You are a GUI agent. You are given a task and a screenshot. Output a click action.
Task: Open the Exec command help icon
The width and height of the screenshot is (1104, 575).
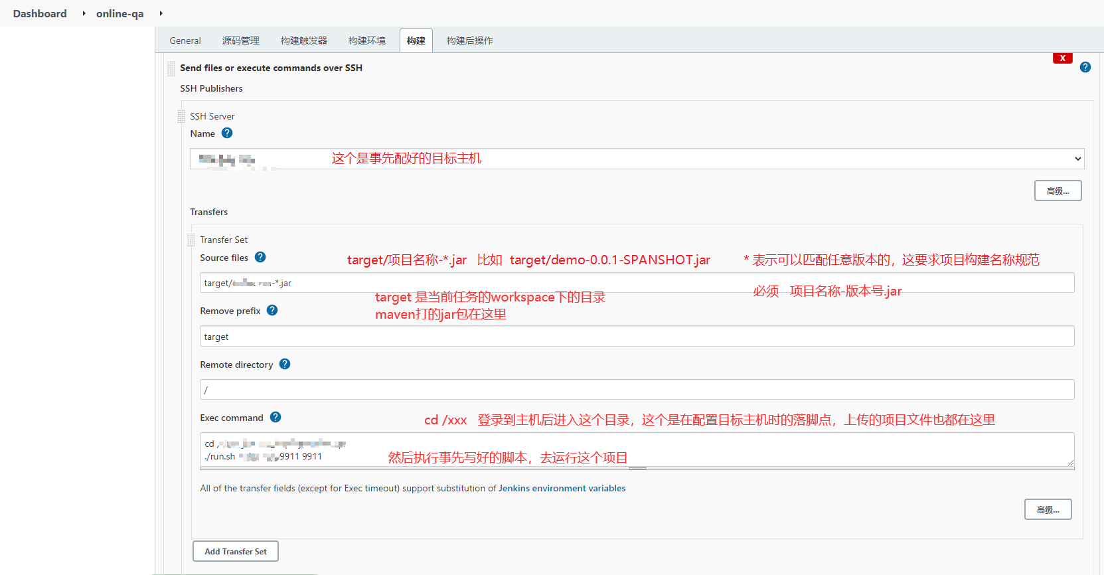coord(276,417)
